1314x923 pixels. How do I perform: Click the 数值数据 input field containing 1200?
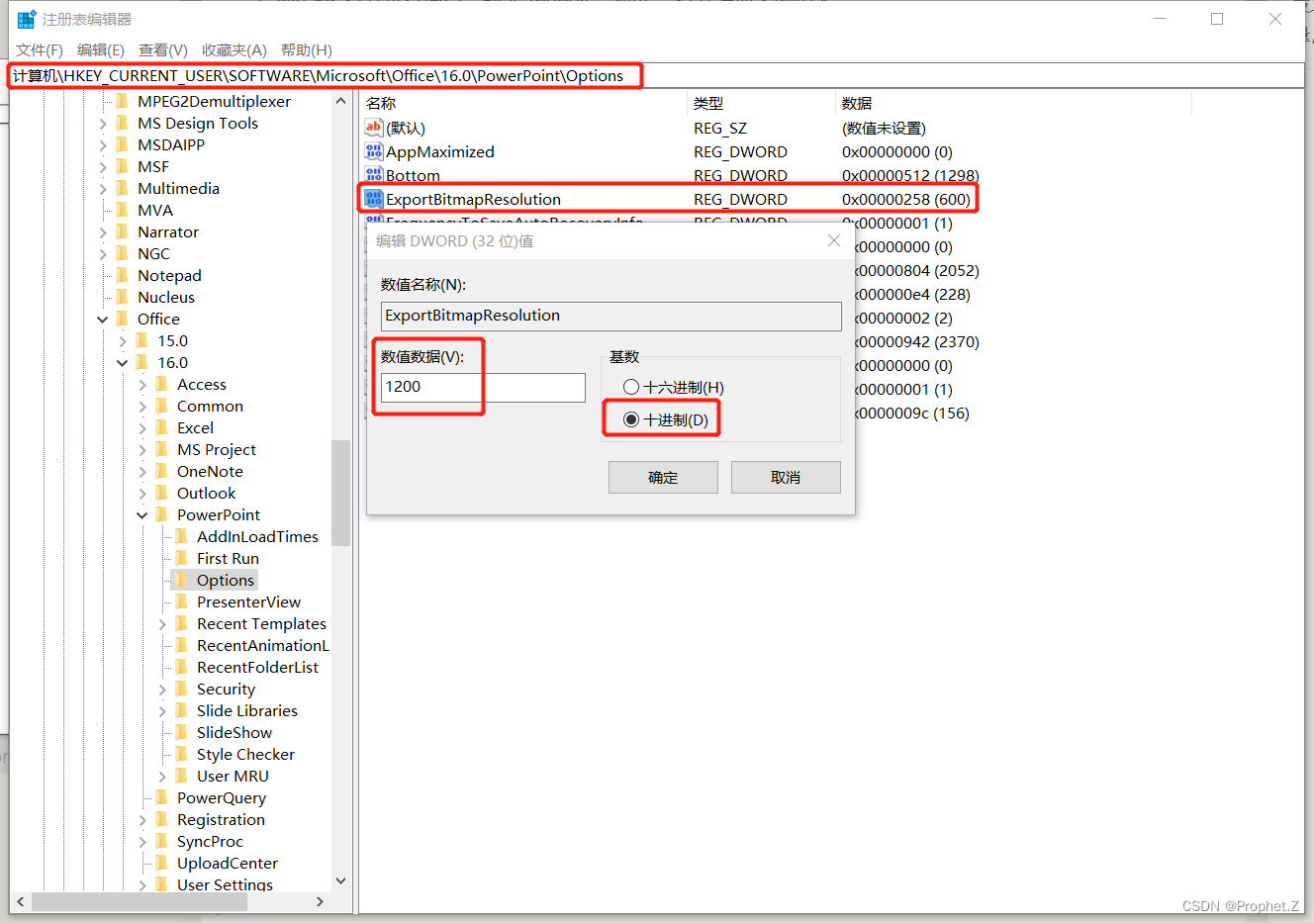483,387
